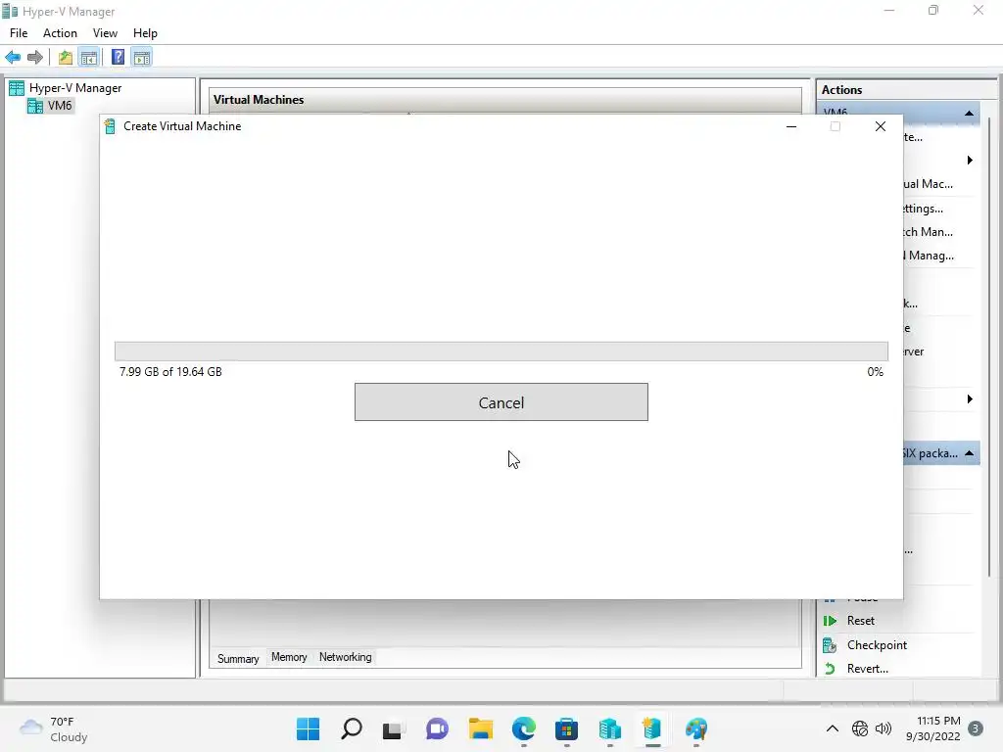Open the Paint taskbar icon
The height and width of the screenshot is (752, 1003).
coord(696,728)
